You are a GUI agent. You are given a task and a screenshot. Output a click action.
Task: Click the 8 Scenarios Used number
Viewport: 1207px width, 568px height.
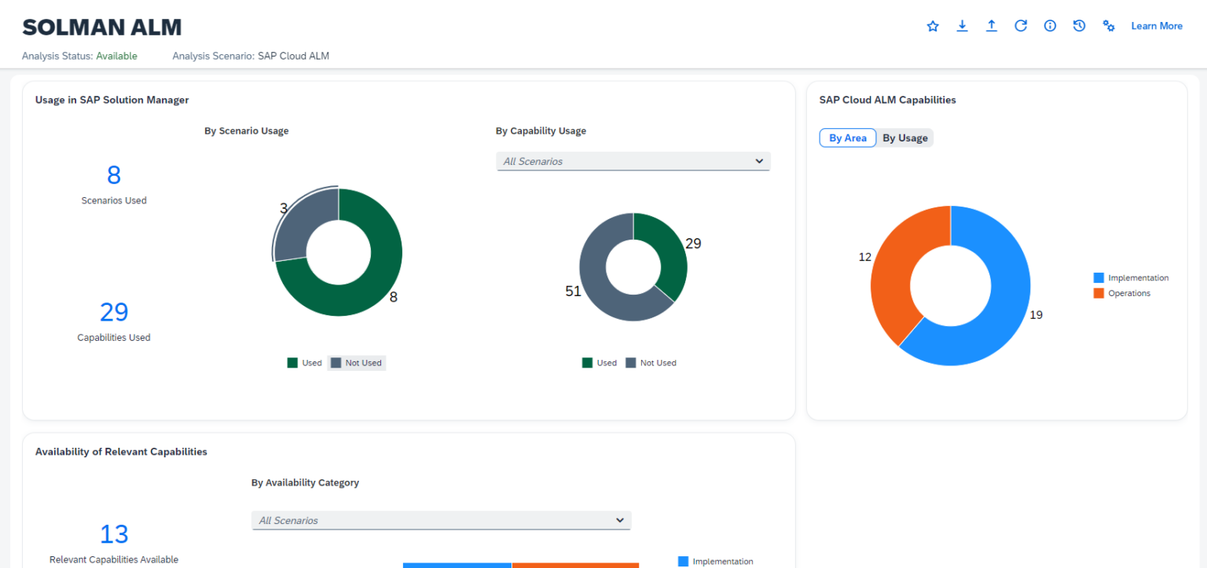114,175
